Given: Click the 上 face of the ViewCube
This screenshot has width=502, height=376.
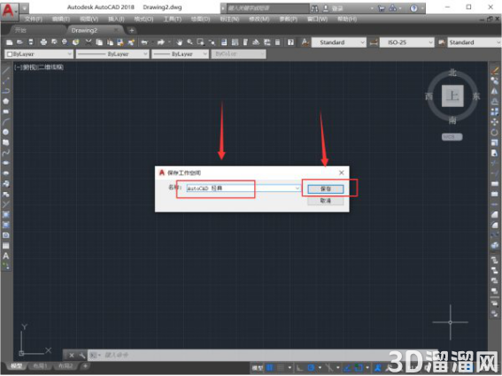Looking at the screenshot, I should [452, 96].
